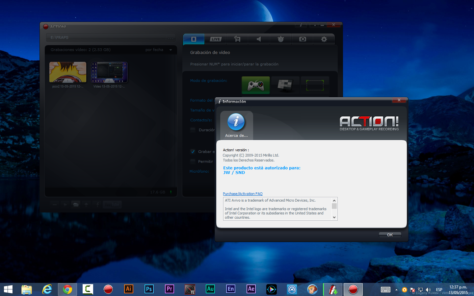Click OK in the Información dialog

390,235
